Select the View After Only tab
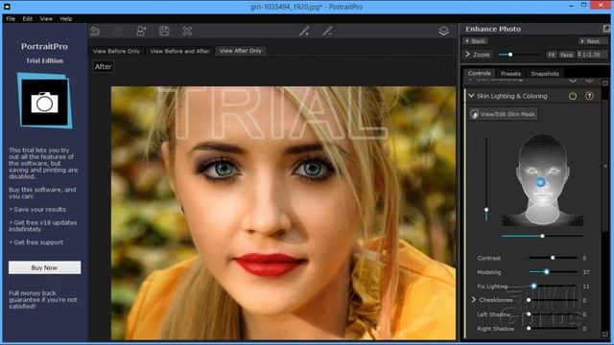614x345 pixels. (241, 51)
